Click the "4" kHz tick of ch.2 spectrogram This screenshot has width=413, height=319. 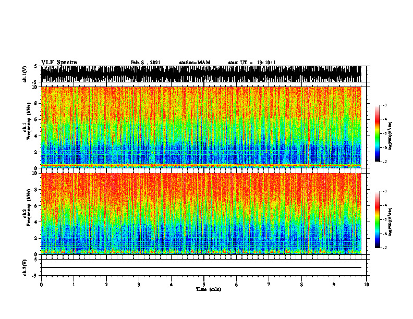(36, 222)
